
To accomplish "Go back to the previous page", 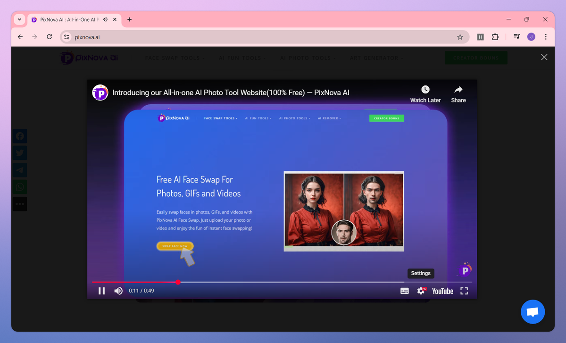I will pos(20,37).
